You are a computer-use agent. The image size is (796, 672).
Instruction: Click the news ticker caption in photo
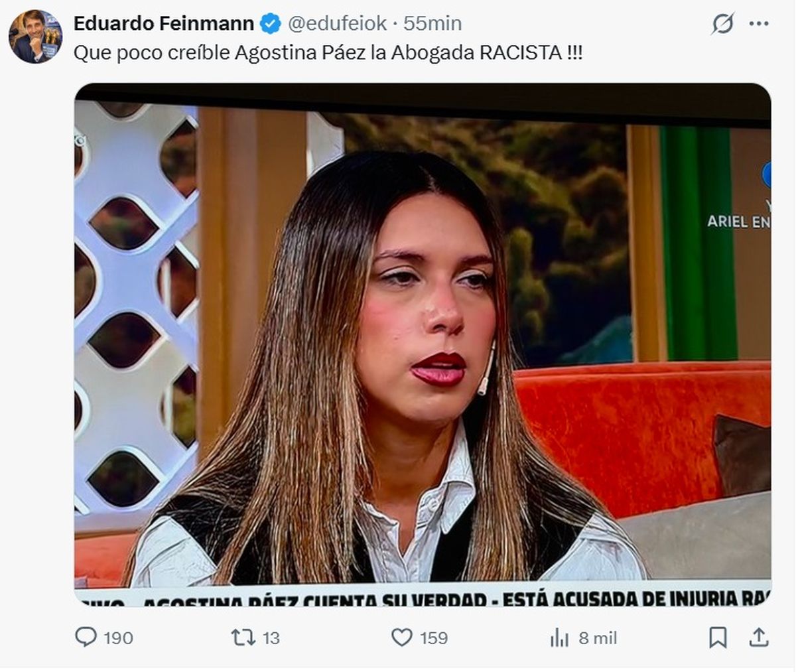(423, 598)
